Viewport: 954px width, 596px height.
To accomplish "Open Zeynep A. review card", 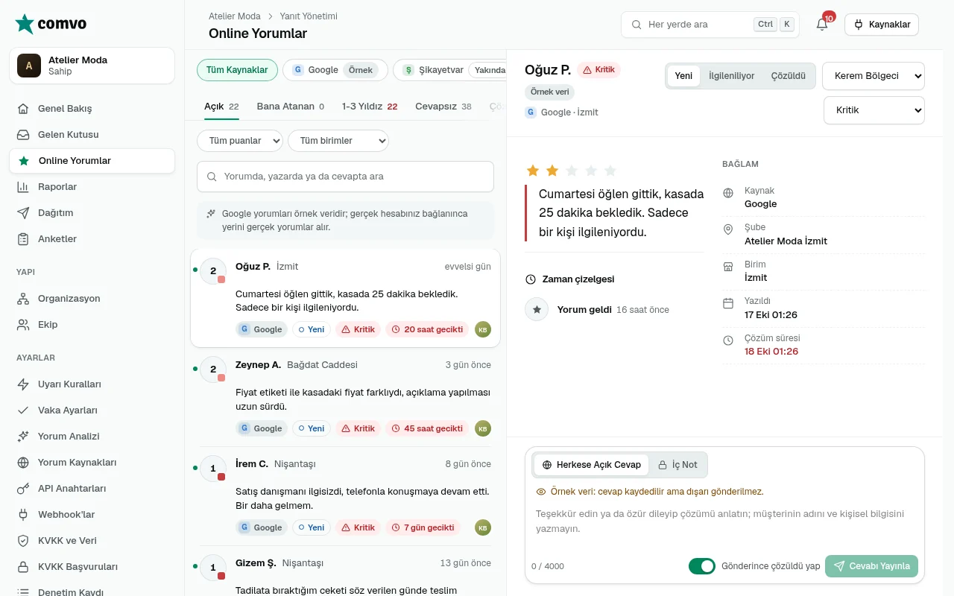I will [345, 397].
